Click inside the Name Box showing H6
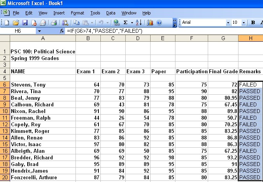The width and height of the screenshot is (263, 182). (18, 31)
